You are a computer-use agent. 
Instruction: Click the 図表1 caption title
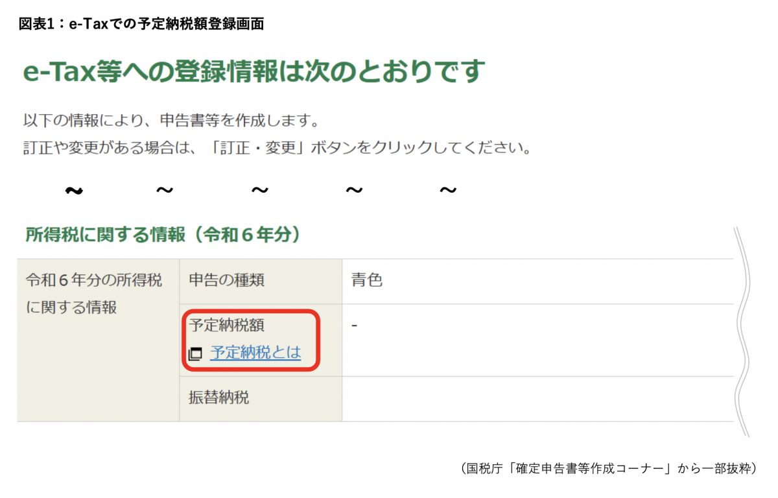point(141,24)
